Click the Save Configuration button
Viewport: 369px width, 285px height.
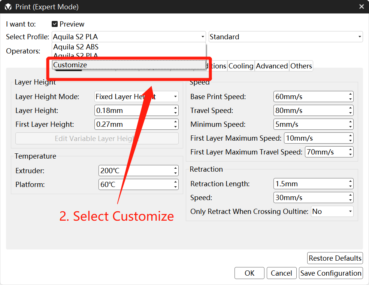tap(331, 273)
